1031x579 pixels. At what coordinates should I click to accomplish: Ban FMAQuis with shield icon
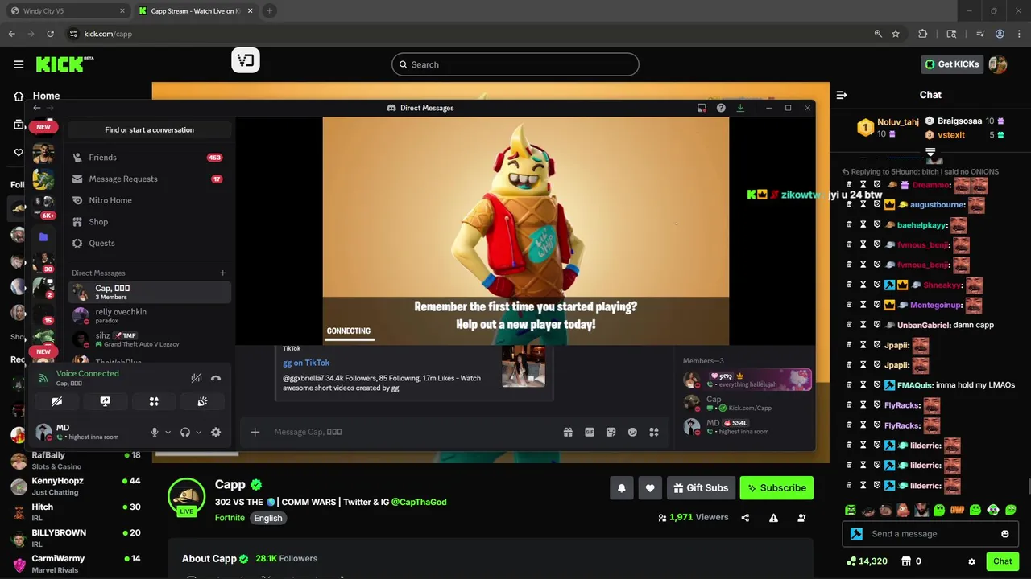pos(877,385)
